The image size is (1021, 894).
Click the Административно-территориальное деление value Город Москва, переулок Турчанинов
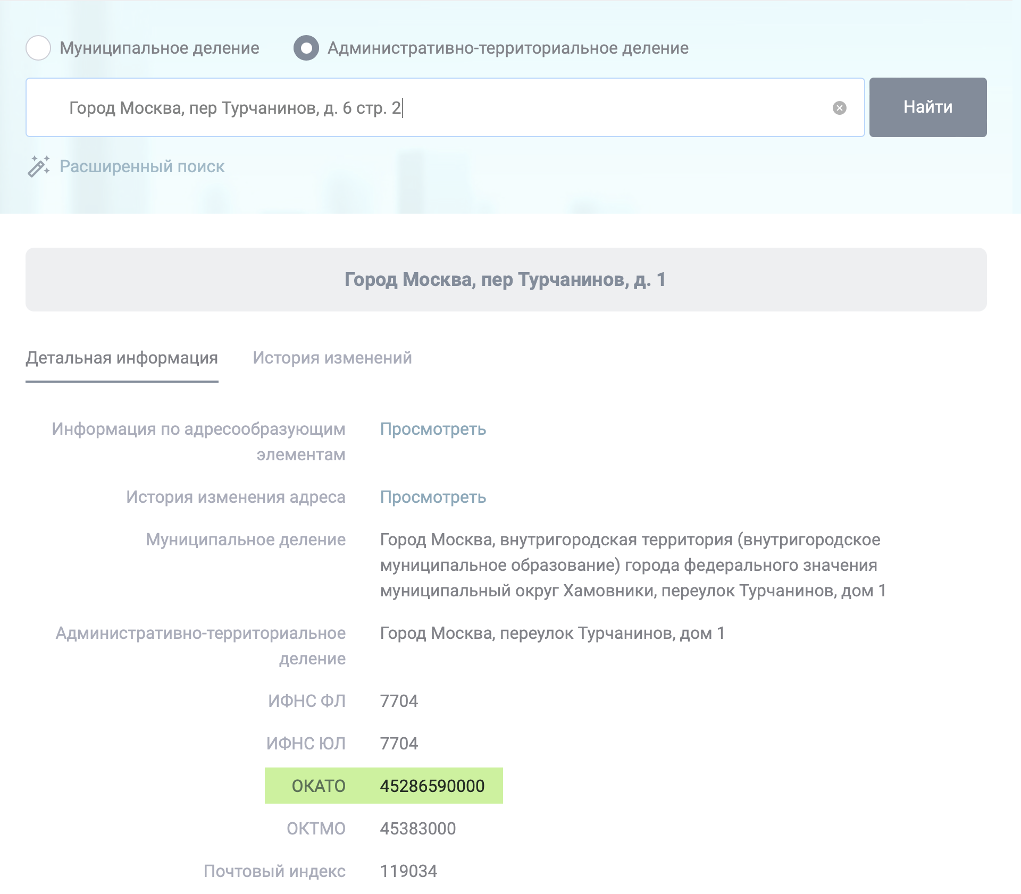(x=552, y=633)
